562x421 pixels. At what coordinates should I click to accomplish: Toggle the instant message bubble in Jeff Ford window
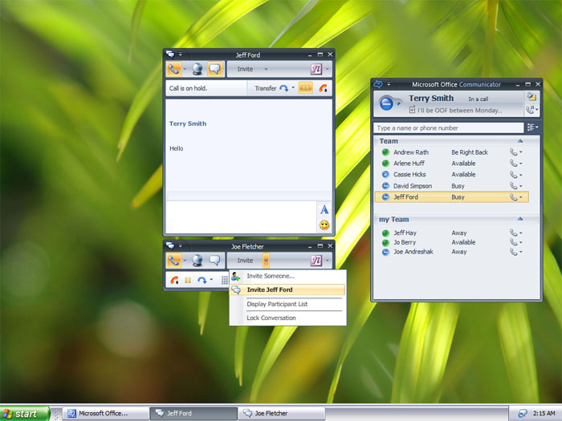coord(214,69)
